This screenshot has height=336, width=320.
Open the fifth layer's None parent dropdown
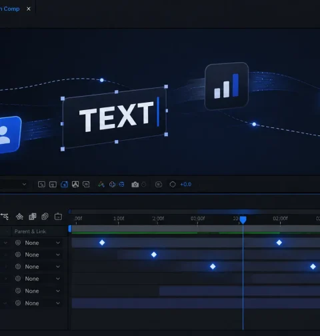(x=43, y=291)
